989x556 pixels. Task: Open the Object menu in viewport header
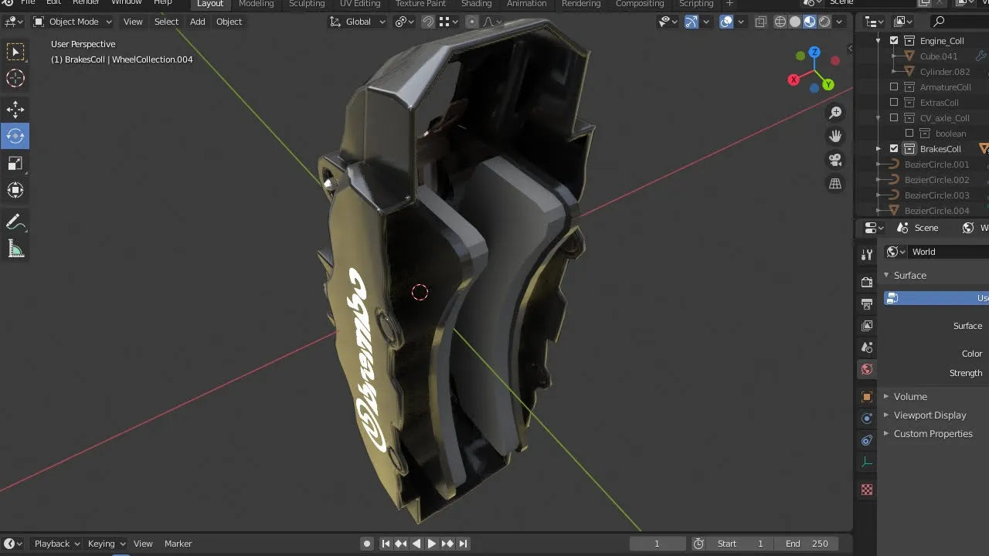pos(229,22)
